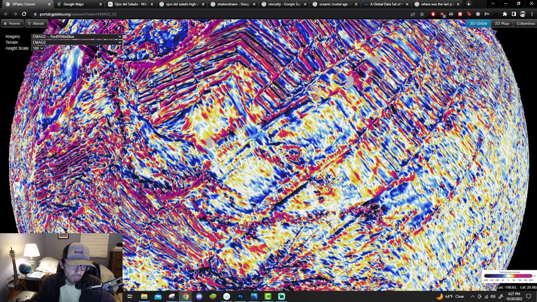Show hidden system tray icons

[x=472, y=297]
